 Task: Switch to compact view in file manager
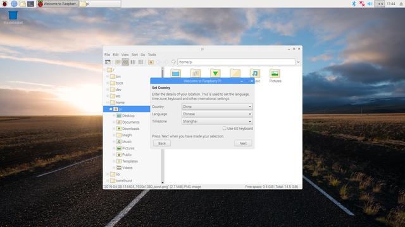pos(133,62)
